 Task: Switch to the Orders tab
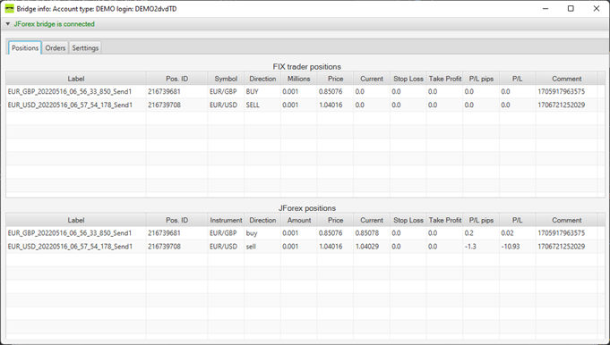tap(56, 47)
